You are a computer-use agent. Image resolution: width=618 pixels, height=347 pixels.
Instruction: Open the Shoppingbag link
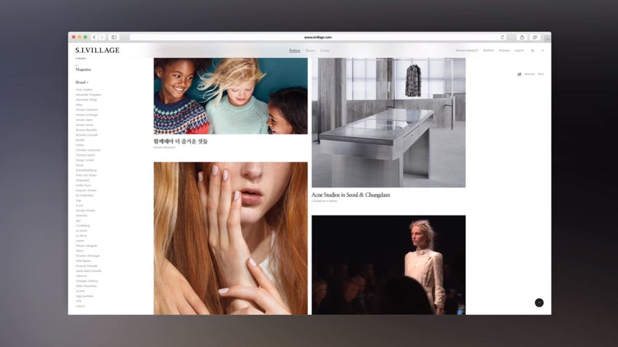tap(467, 51)
